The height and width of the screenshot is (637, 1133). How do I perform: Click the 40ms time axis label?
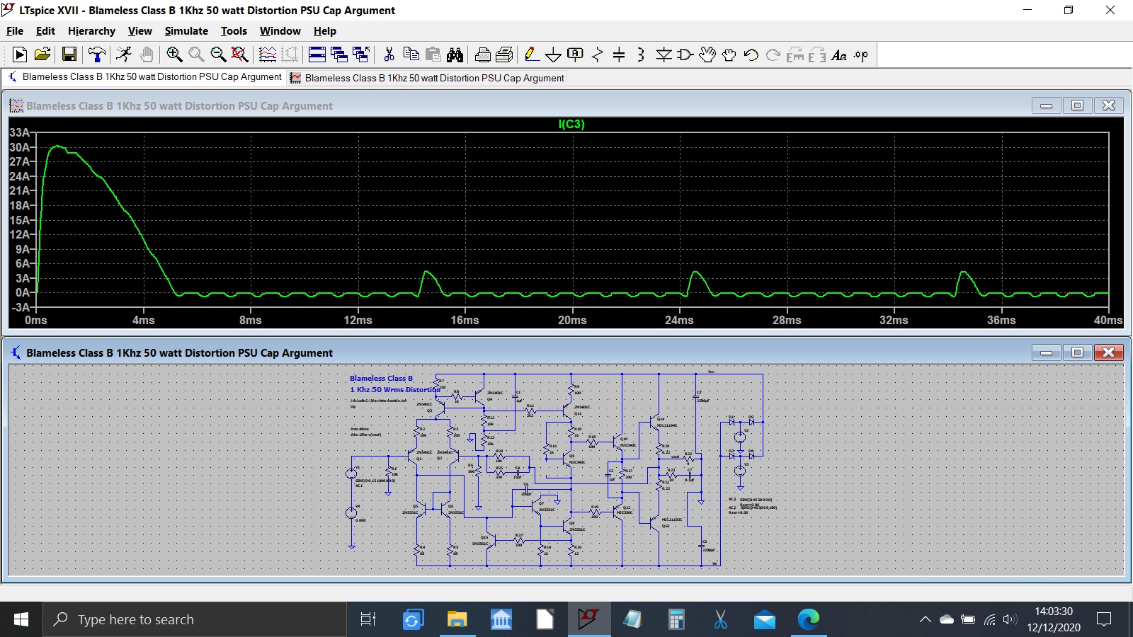click(x=1108, y=320)
